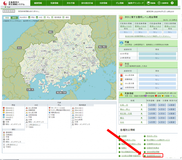Image resolution: width=182 pixels, height=160 pixels.
Task: Open the ダム情報 menu
Action: click(120, 3)
